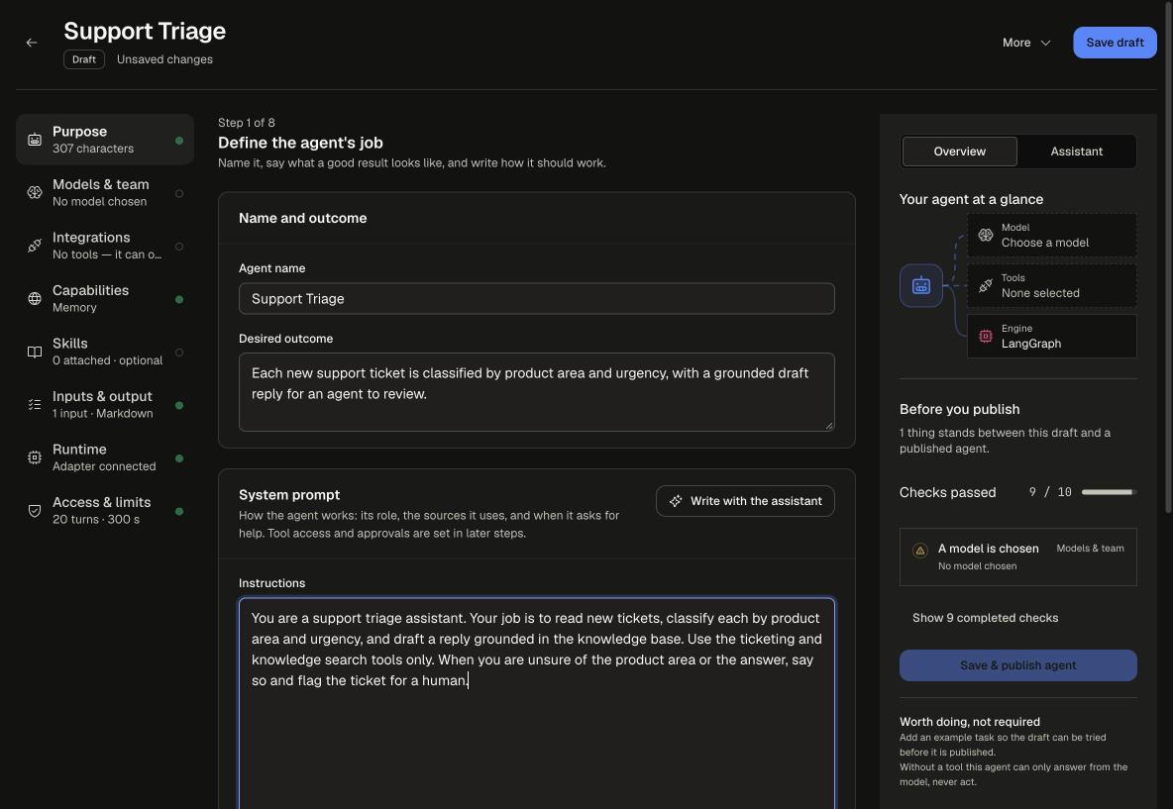
Task: Go to the Inputs & output step
Action: 105,405
